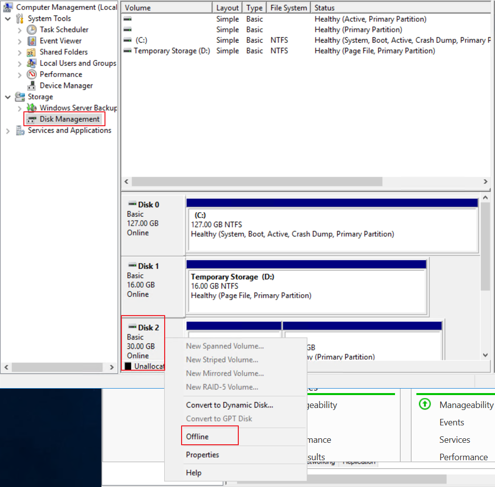The image size is (495, 487).
Task: Click the Status column header
Action: [x=324, y=8]
